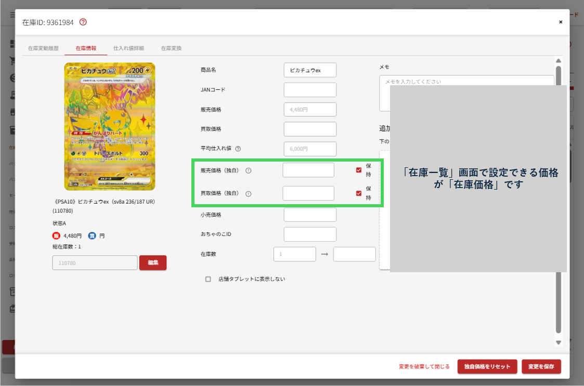Close the dialog with the × icon

coord(560,22)
